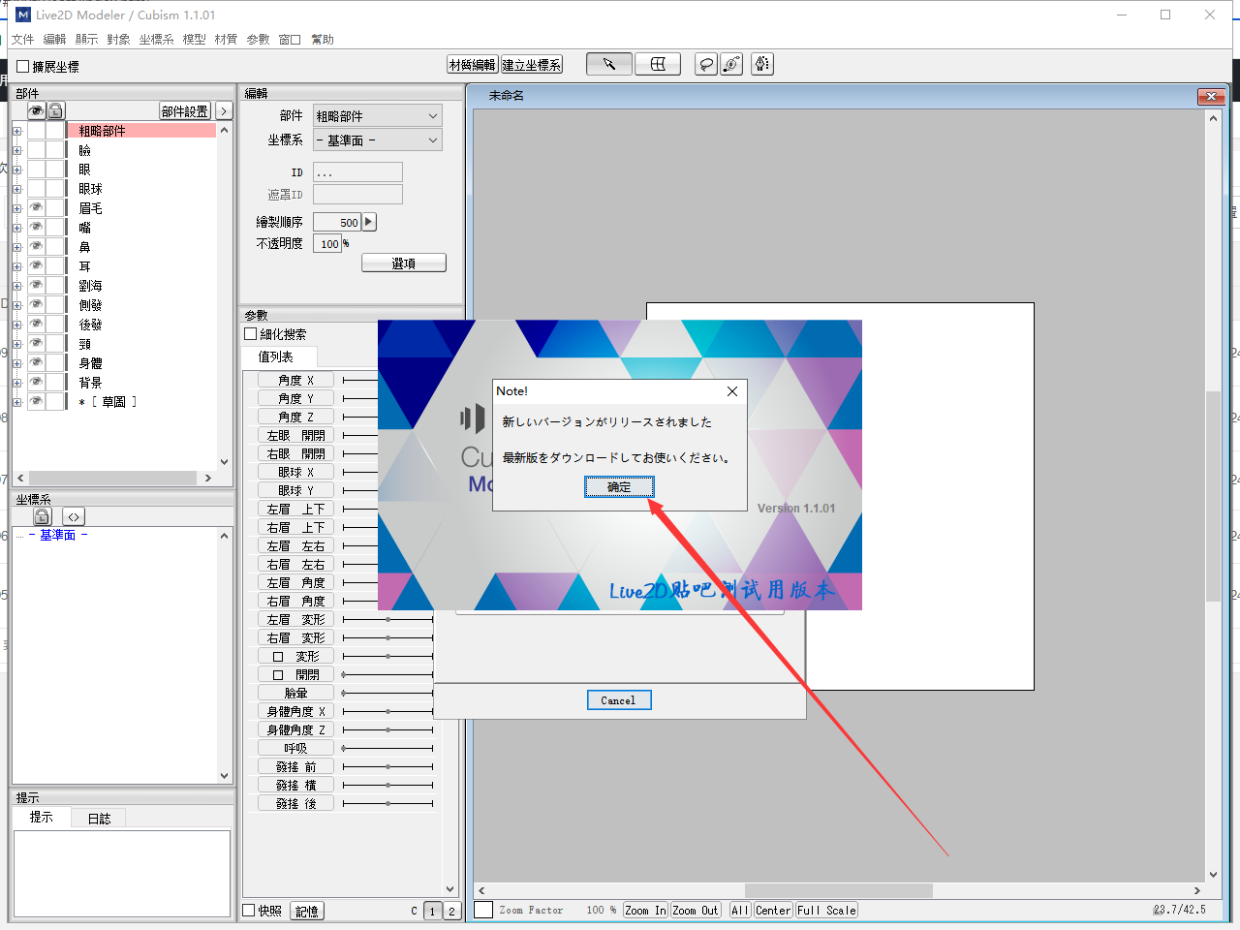Close the 未命名 canvas window
This screenshot has width=1240, height=930.
click(1211, 96)
